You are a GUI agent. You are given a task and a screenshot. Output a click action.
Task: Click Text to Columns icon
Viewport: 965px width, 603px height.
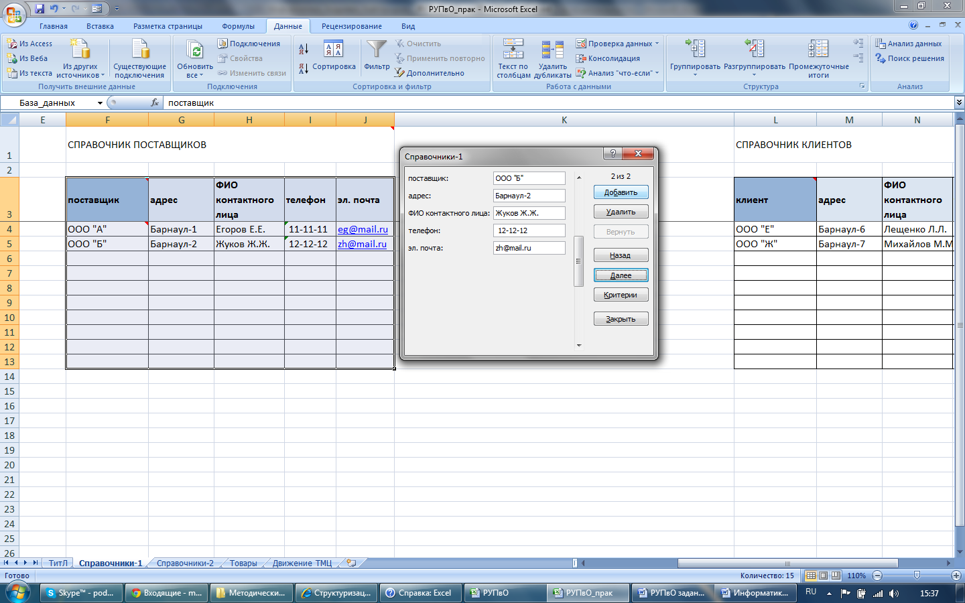[513, 49]
